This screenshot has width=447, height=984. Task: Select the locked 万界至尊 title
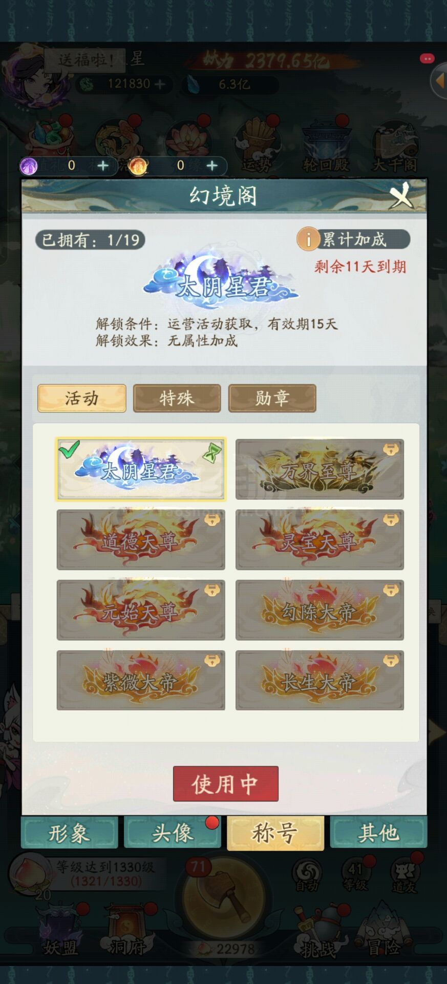[x=320, y=469]
